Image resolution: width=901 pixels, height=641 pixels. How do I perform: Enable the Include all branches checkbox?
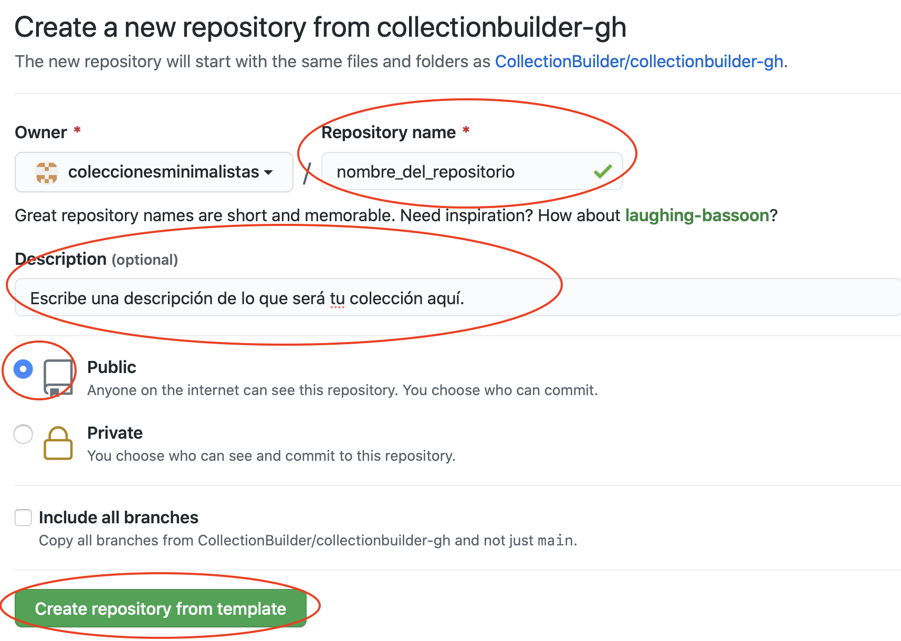point(23,518)
